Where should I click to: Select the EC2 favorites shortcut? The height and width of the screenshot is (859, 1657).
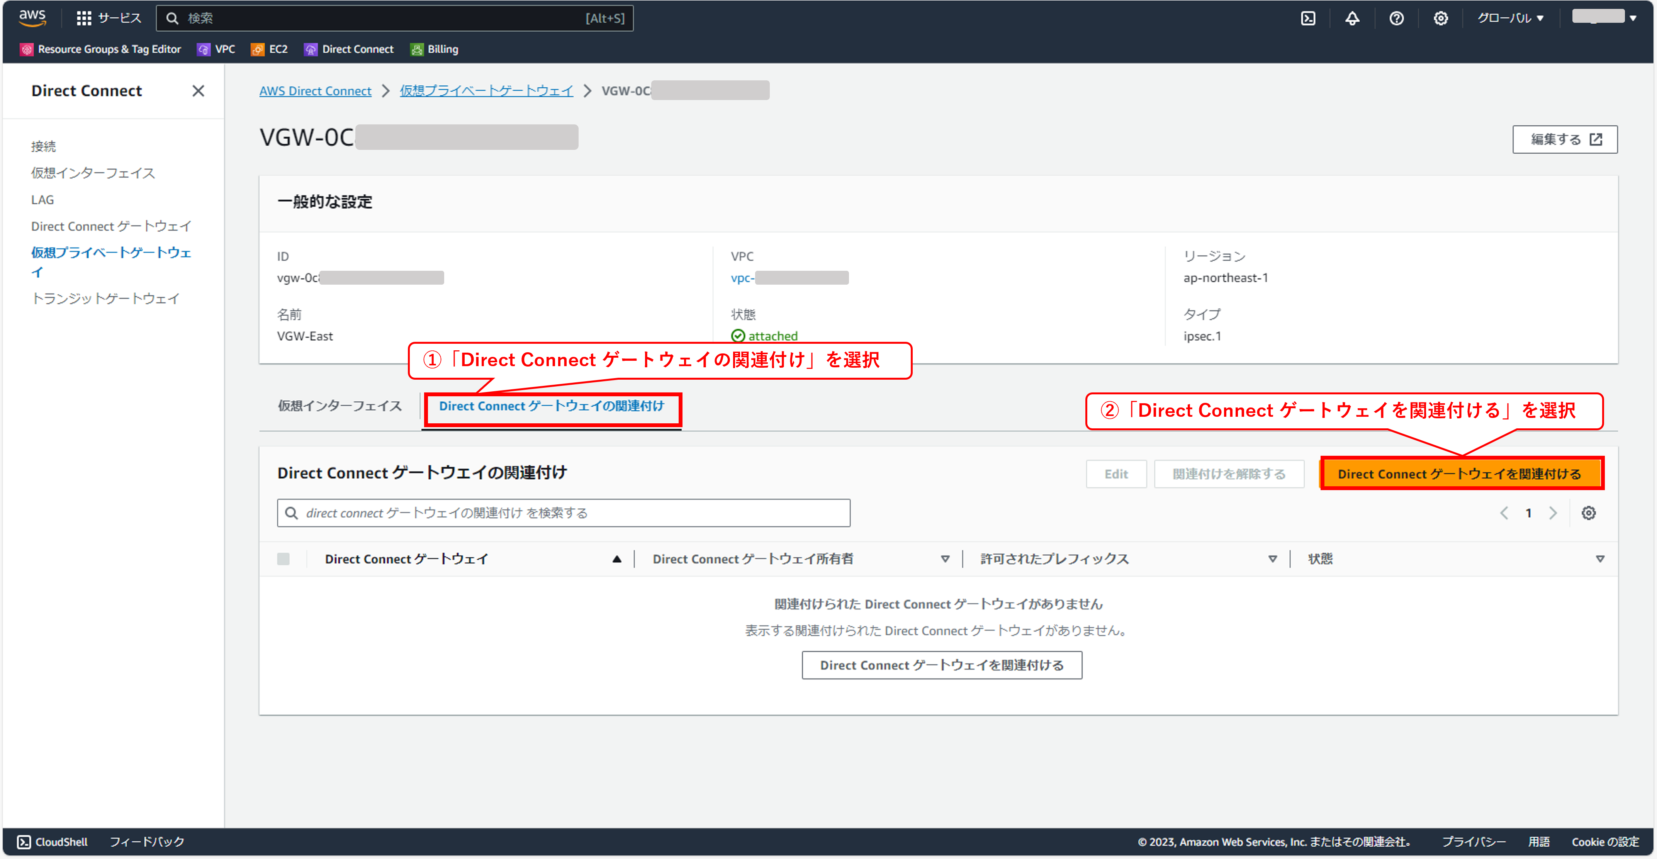tap(269, 49)
